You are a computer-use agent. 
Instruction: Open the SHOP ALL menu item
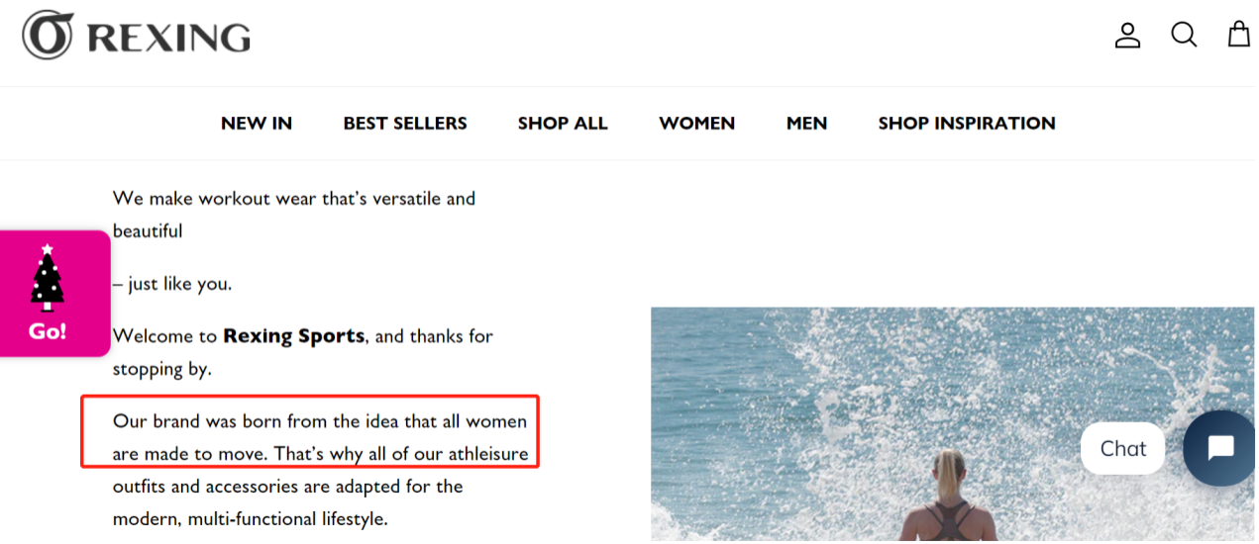tap(563, 124)
